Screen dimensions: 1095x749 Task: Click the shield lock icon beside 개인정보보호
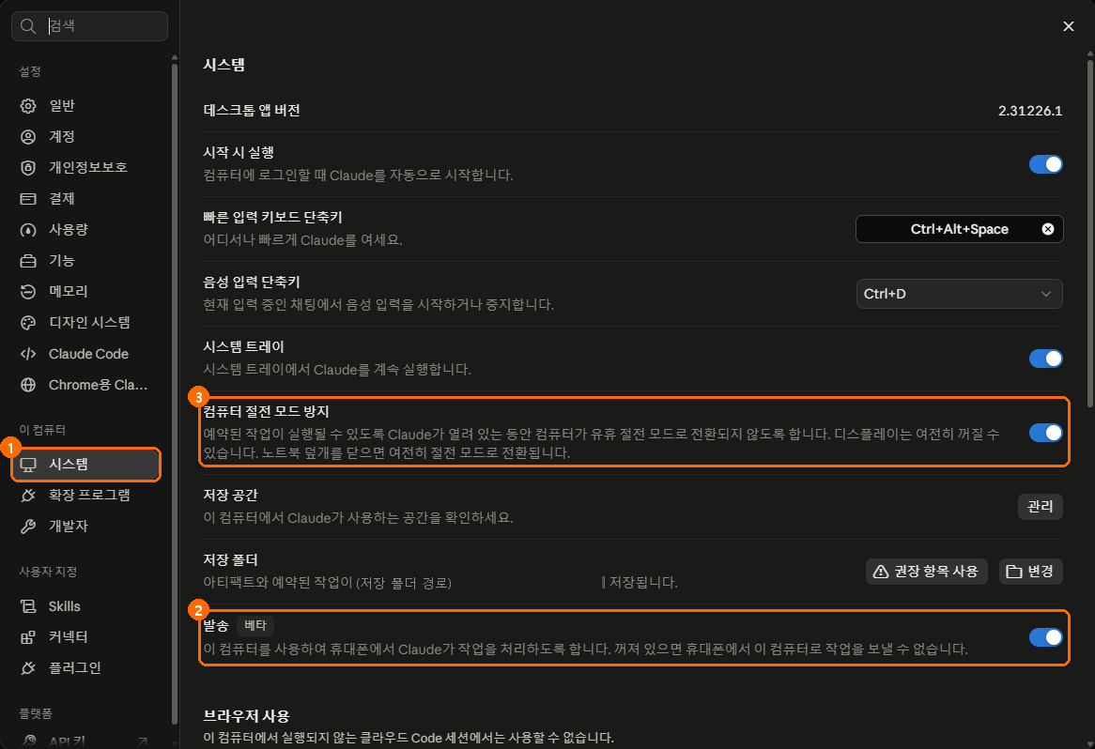(x=28, y=167)
